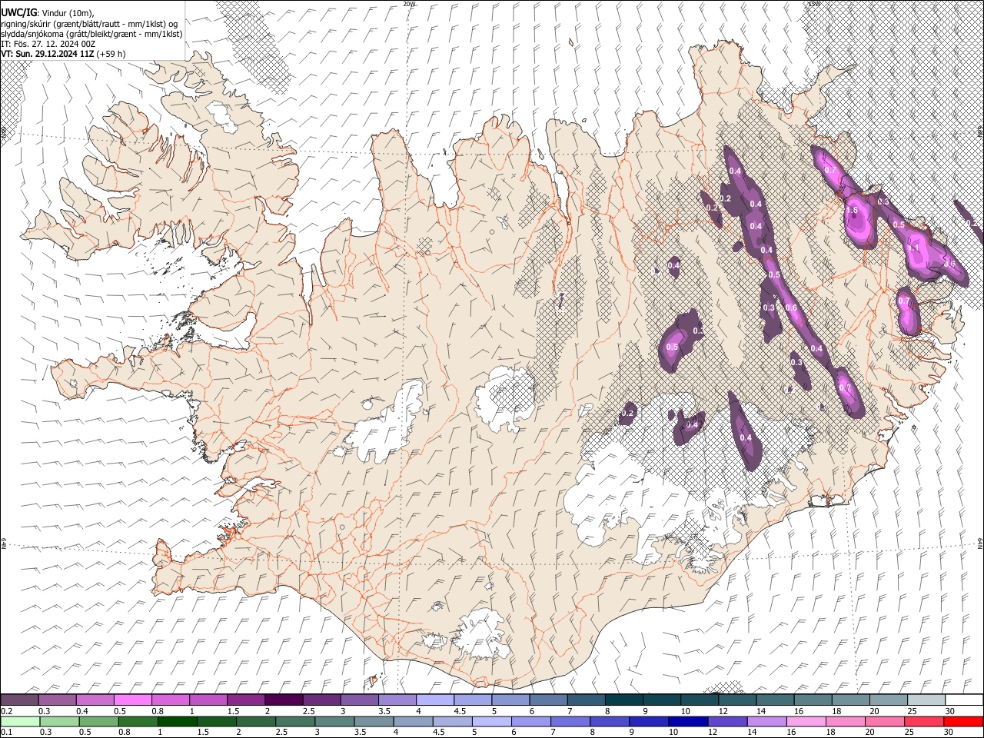Screen dimensions: 984x738
Task: Pick the pale green 0.1 swatch in lower legend
Action: 20,722
